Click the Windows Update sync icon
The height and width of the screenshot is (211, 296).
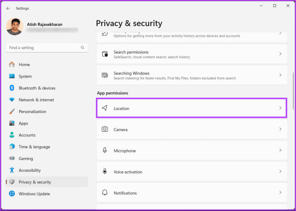pos(12,194)
